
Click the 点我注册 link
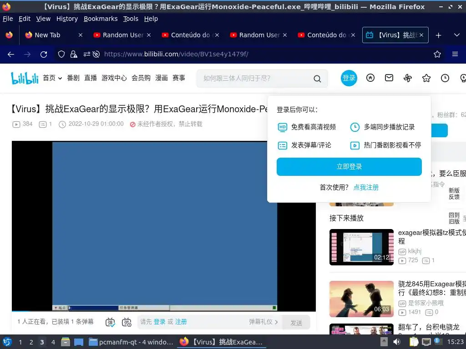tap(366, 187)
